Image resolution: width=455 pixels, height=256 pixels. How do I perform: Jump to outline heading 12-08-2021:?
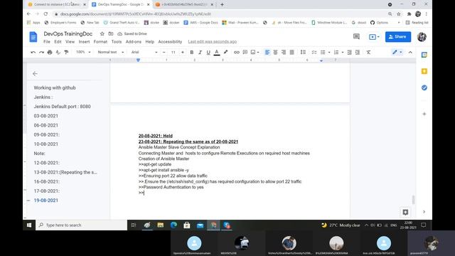point(47,163)
